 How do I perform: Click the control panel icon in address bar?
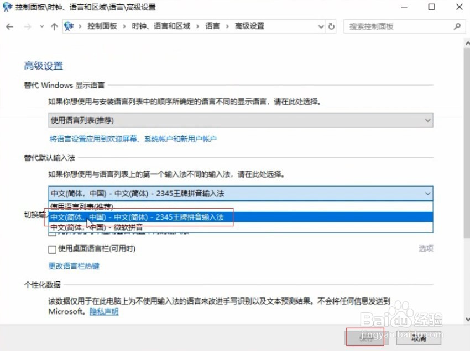[x=69, y=26]
